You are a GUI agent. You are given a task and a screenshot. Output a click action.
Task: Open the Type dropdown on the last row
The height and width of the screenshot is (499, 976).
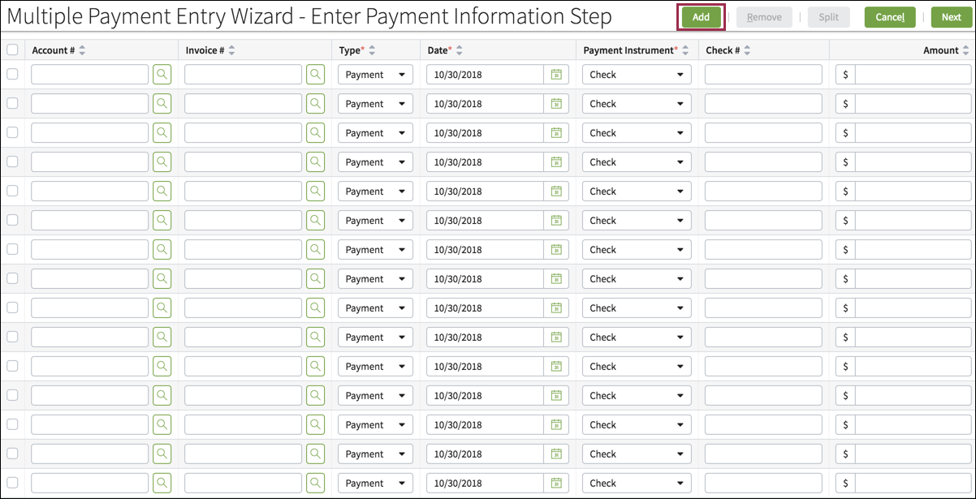point(374,483)
